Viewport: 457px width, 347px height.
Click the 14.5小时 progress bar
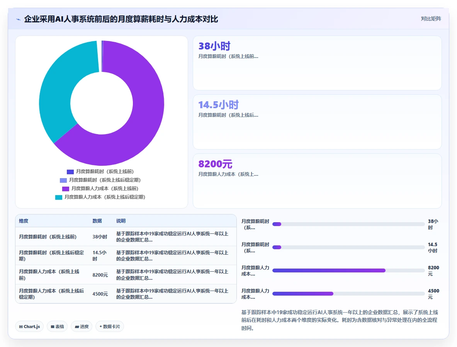coord(348,247)
